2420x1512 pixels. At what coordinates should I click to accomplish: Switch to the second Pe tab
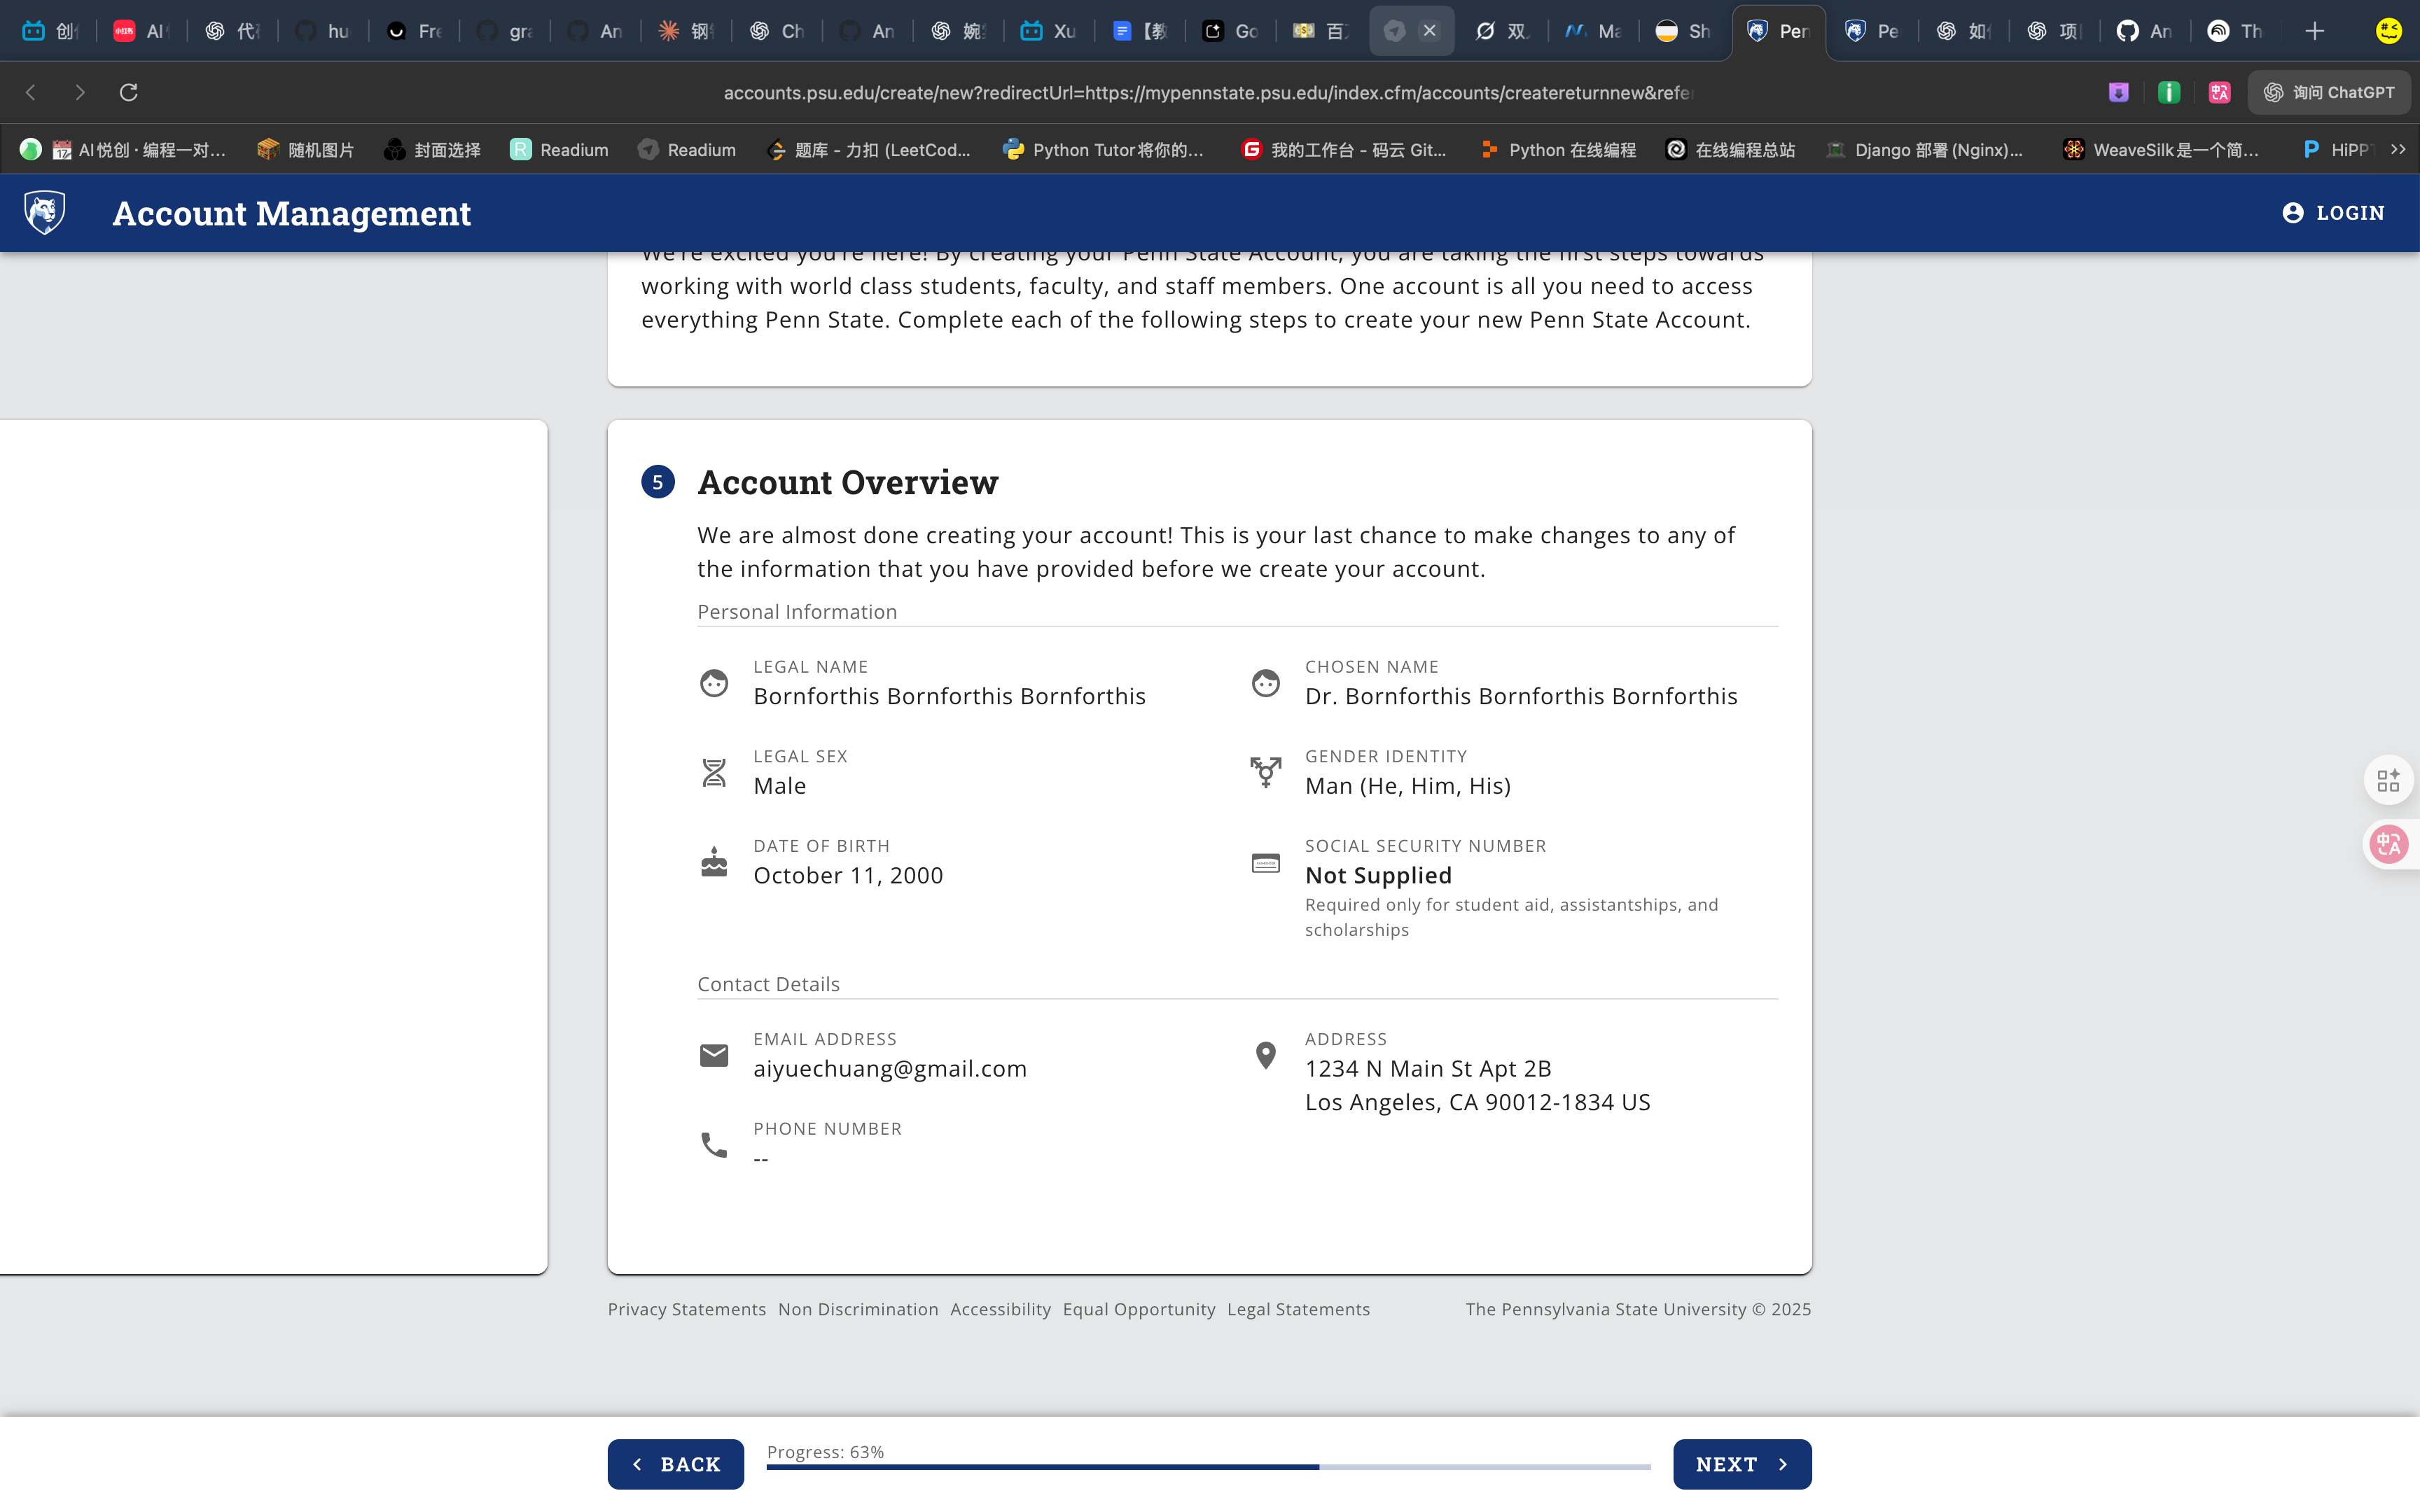[x=1873, y=31]
